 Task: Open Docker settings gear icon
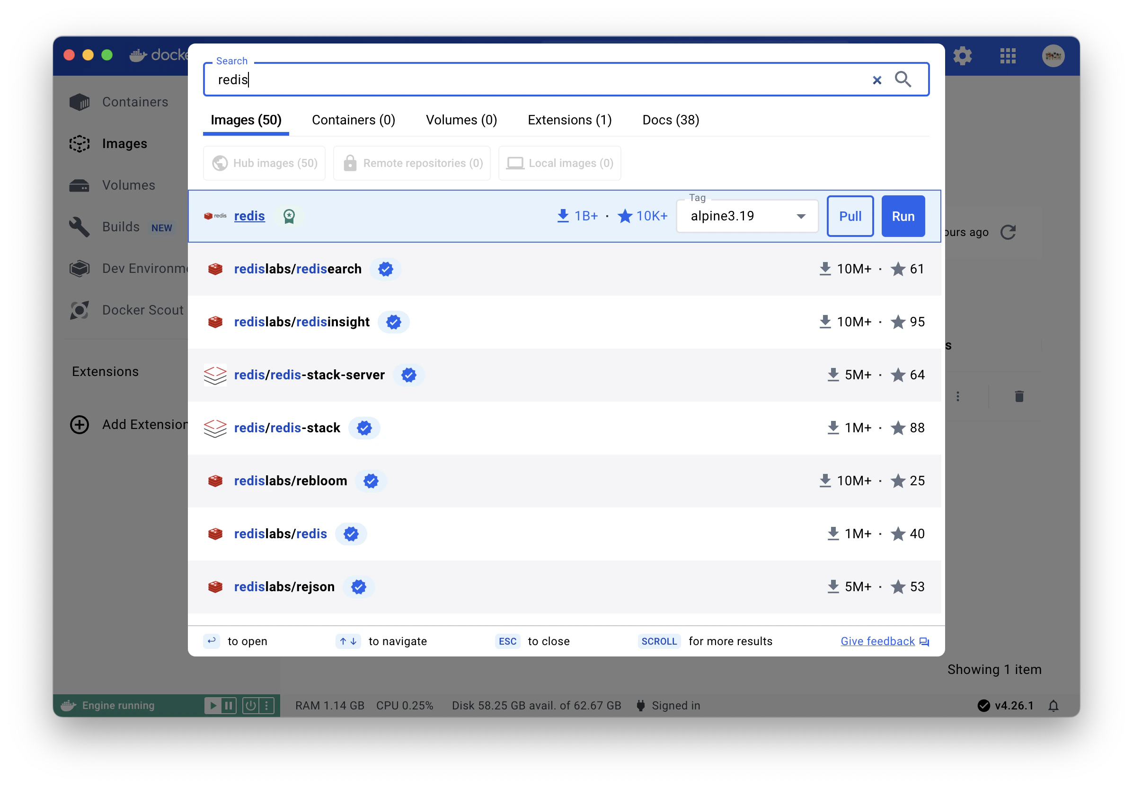962,56
